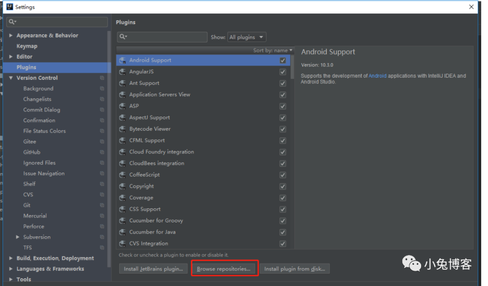488x286 pixels.
Task: Click the project-level icon beside Git
Action: pyautogui.click(x=102, y=205)
